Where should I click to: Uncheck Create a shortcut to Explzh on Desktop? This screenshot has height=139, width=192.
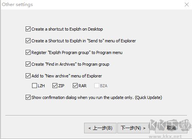click(28, 29)
